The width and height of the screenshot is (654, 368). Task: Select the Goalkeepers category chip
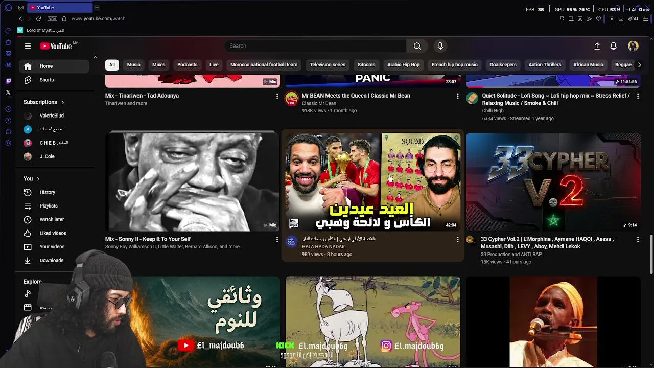pos(503,65)
